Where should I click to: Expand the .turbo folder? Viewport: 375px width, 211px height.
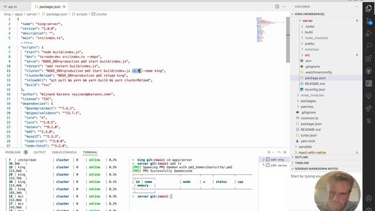point(309,26)
